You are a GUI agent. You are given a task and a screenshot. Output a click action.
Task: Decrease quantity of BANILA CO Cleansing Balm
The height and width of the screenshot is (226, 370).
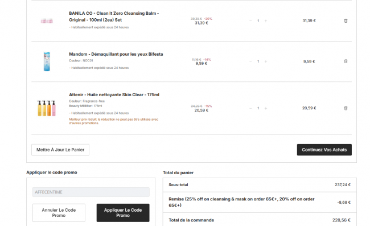(x=250, y=20)
